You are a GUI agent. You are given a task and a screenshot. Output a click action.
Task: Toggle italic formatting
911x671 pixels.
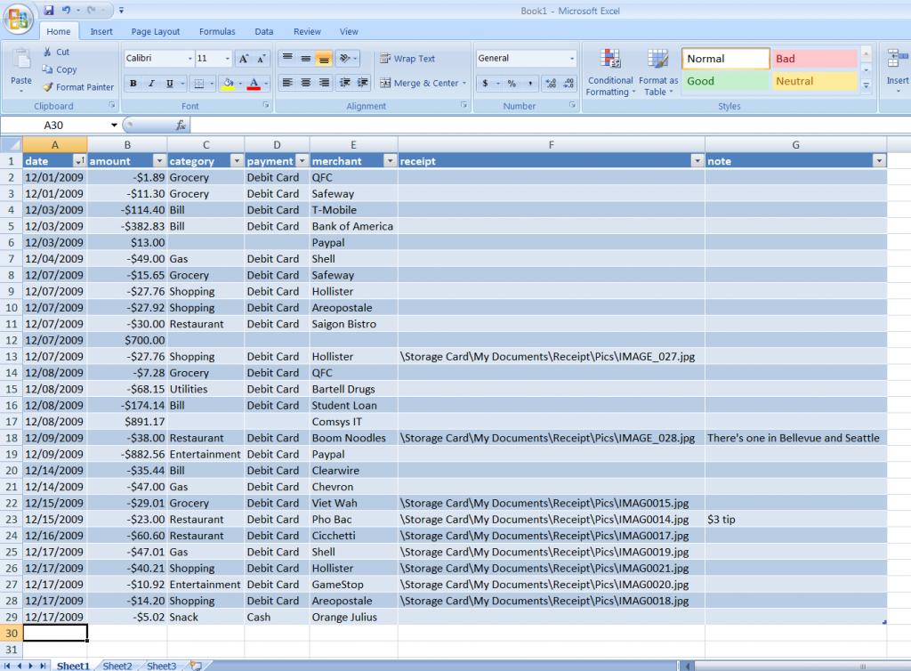[x=151, y=83]
